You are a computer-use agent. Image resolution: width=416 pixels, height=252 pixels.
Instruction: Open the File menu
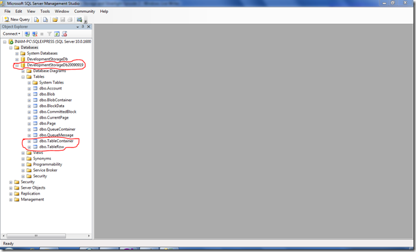(8, 12)
